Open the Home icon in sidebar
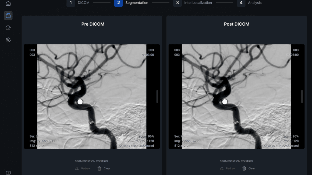Image resolution: width=312 pixels, height=175 pixels. [x=8, y=3]
